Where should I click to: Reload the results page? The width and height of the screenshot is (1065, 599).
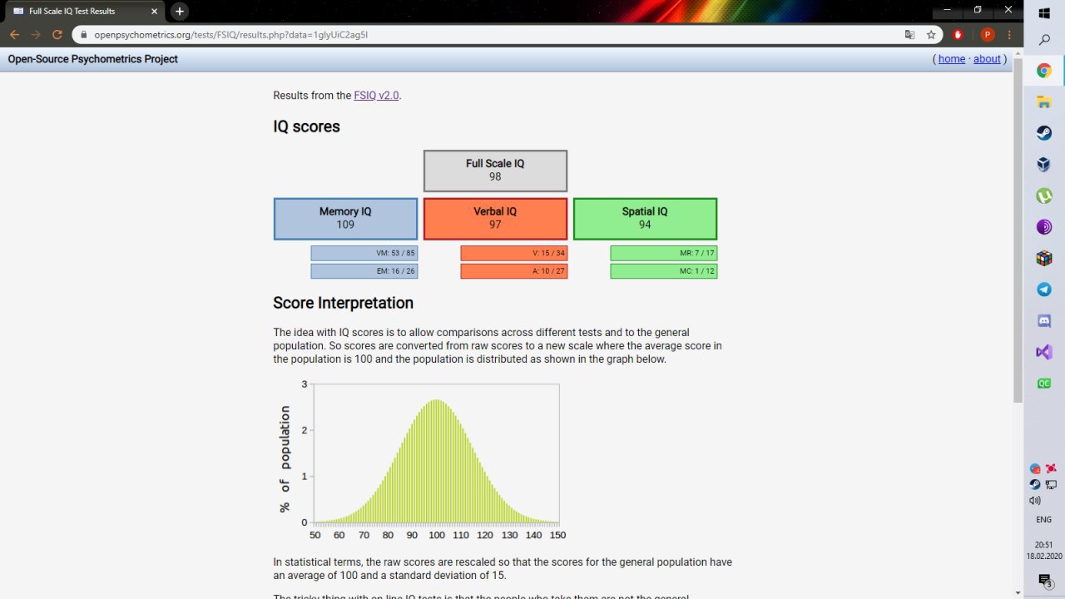tap(57, 35)
